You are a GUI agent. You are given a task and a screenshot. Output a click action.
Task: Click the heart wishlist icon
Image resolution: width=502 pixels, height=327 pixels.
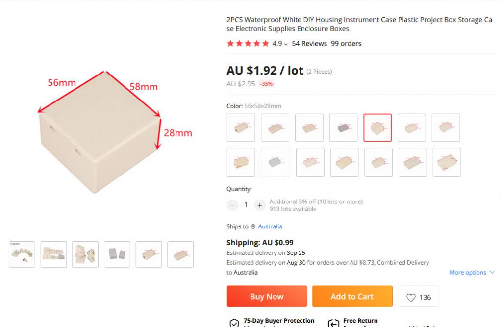[411, 297]
